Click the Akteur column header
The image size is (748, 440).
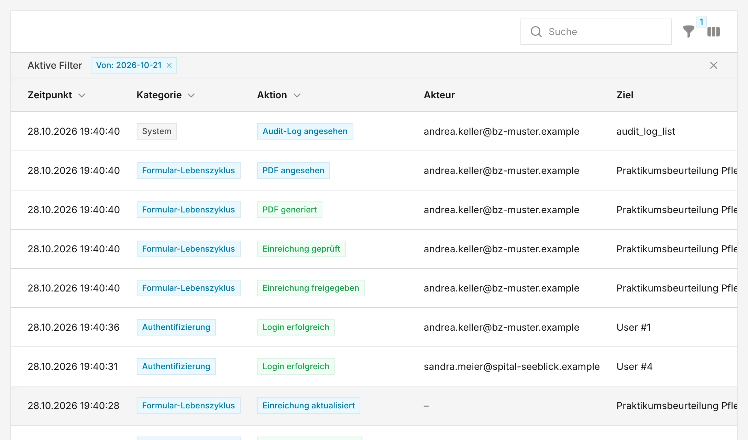(439, 95)
